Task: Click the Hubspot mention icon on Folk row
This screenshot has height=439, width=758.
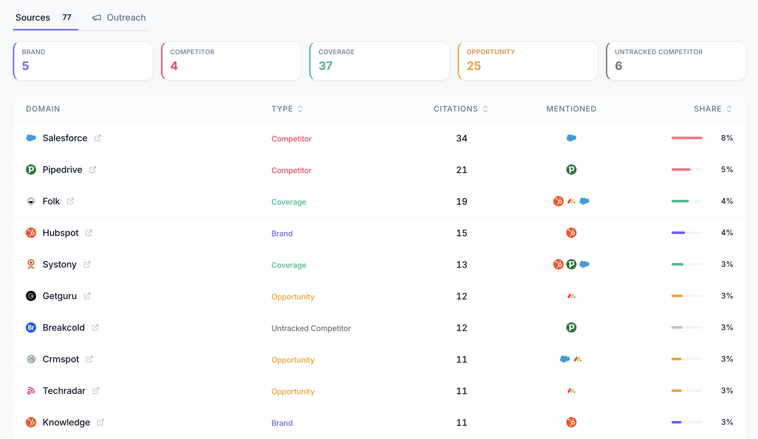Action: point(558,201)
